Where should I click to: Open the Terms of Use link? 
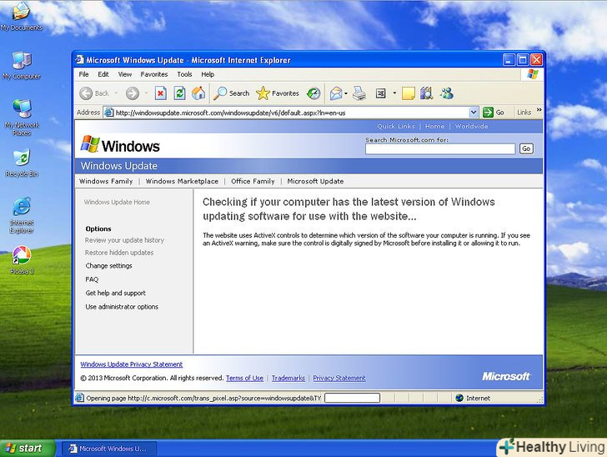pyautogui.click(x=244, y=378)
